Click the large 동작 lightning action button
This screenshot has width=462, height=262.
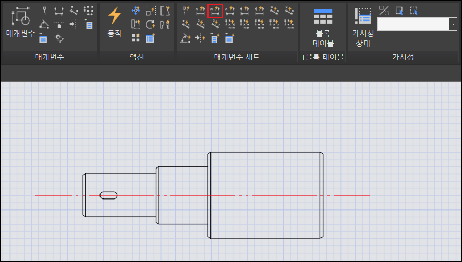115,22
